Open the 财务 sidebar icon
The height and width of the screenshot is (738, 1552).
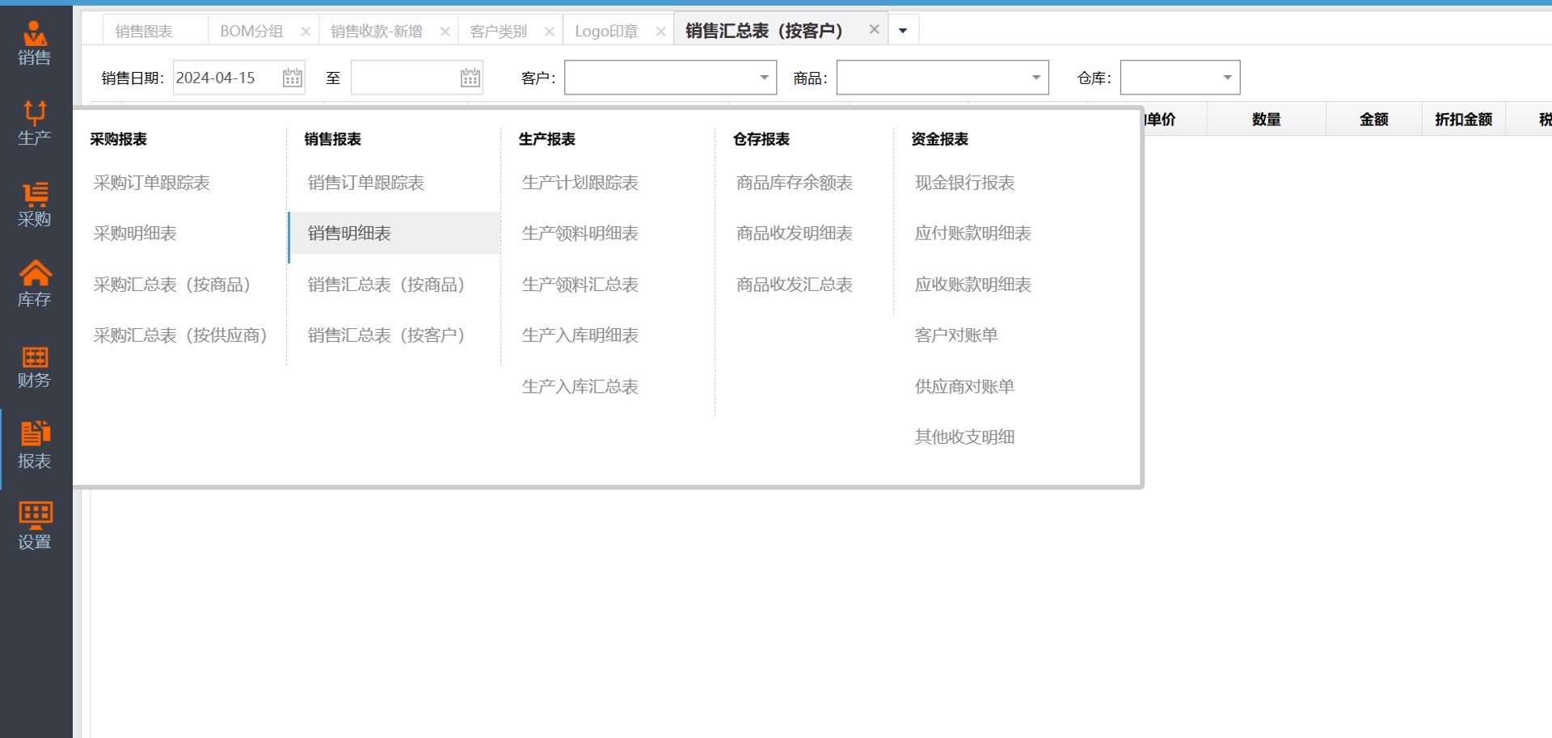(x=35, y=365)
